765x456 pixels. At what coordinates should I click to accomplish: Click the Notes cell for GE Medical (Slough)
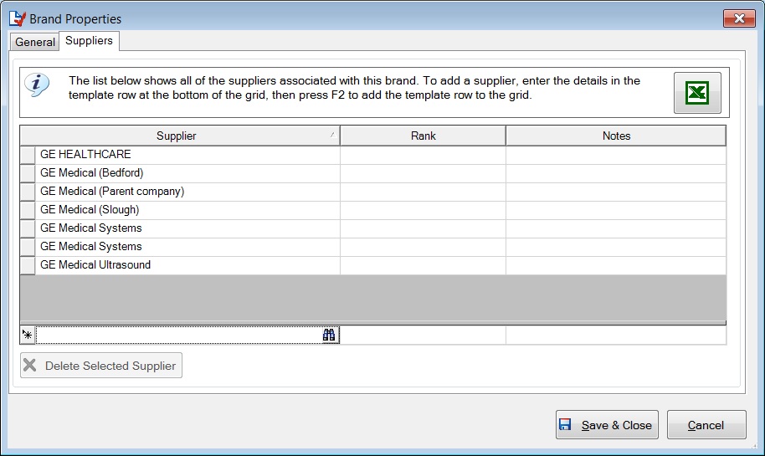(616, 210)
